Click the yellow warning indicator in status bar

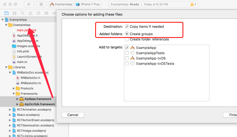(x=192, y=4)
